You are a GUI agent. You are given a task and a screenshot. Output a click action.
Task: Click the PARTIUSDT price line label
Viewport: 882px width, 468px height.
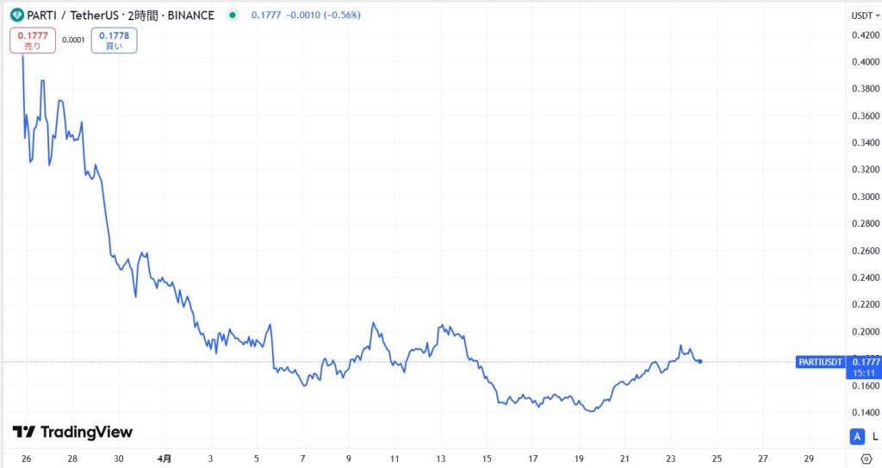pos(821,362)
